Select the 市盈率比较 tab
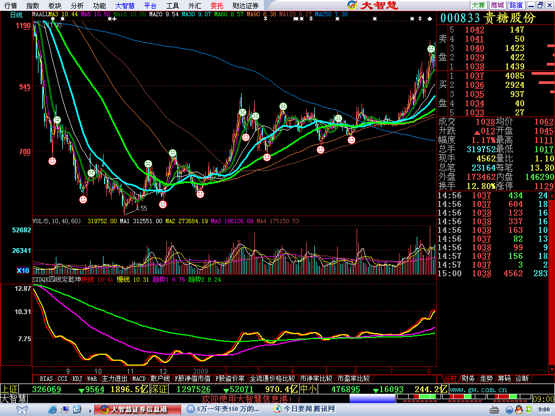The image size is (555, 416). point(353,379)
